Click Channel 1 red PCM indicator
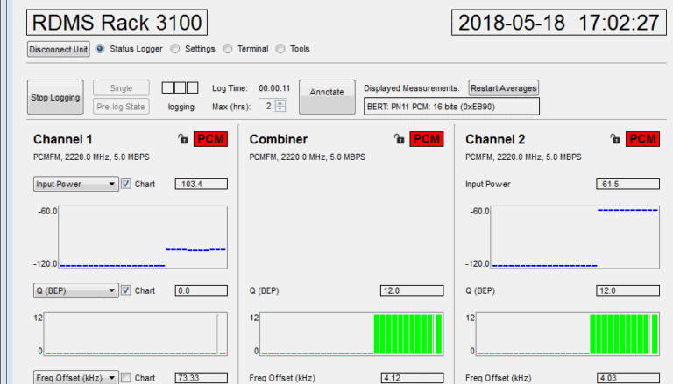 point(210,139)
